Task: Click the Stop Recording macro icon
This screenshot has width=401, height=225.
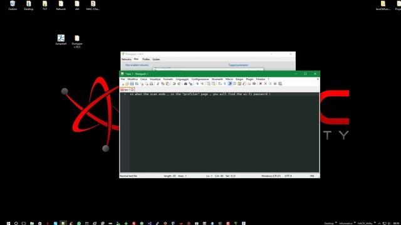Action: [266, 84]
